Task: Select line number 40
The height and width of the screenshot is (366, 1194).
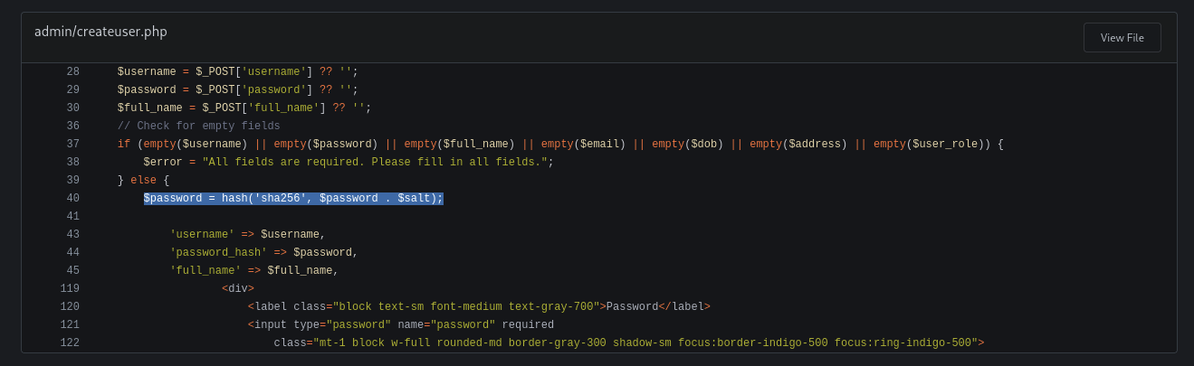Action: pos(72,198)
